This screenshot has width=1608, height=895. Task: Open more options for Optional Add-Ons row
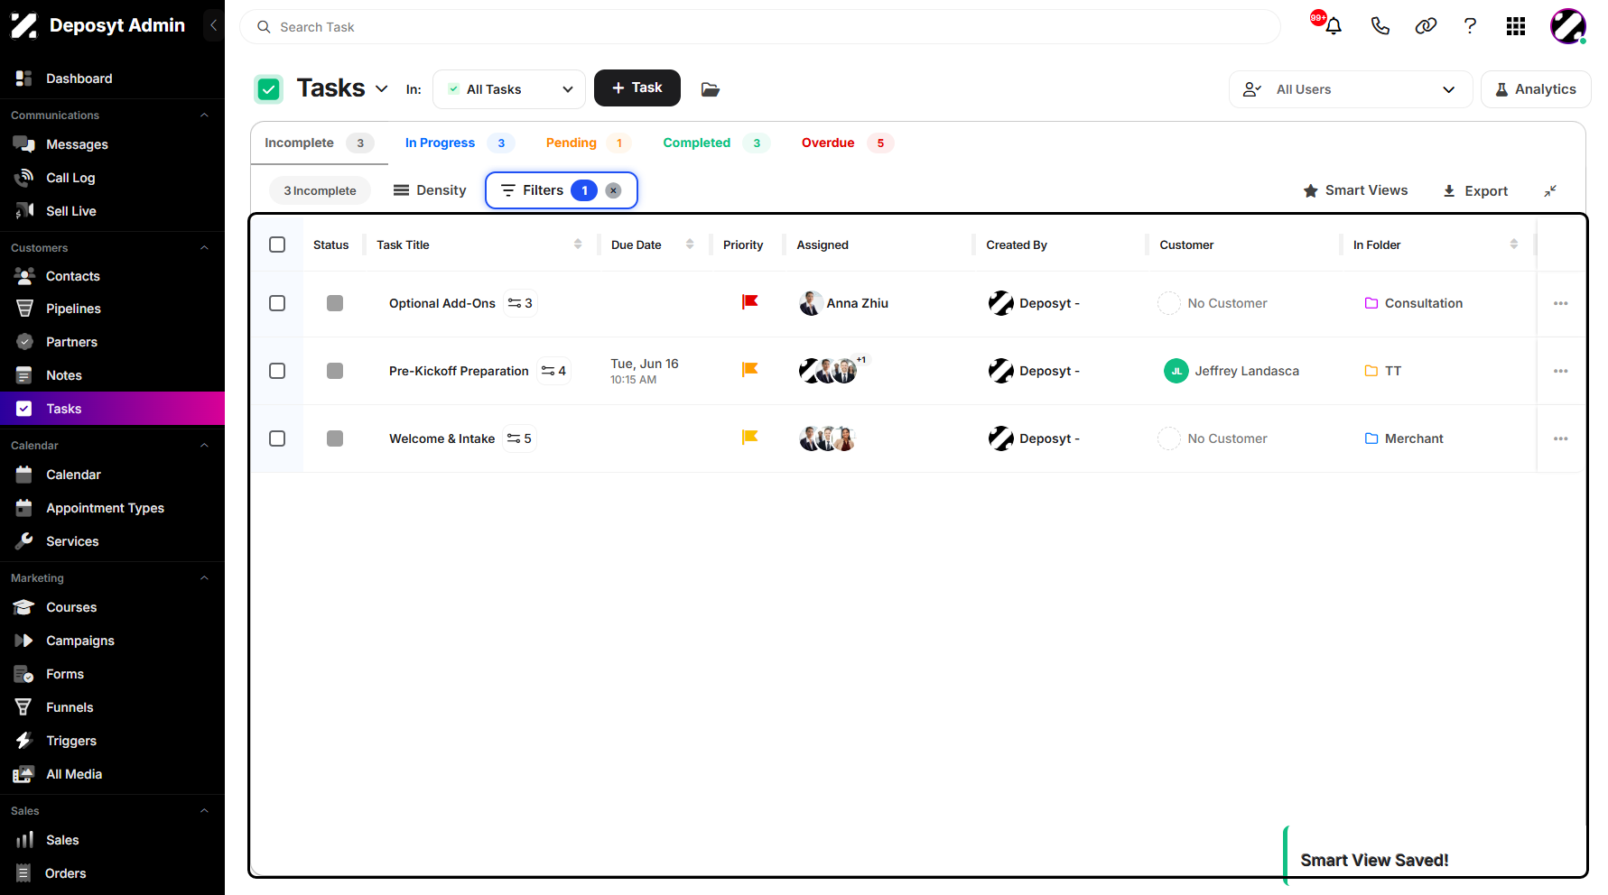click(x=1561, y=303)
